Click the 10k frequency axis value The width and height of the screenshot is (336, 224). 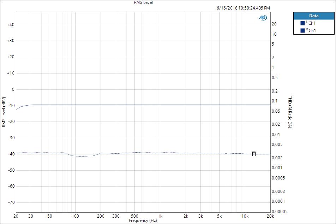point(245,216)
